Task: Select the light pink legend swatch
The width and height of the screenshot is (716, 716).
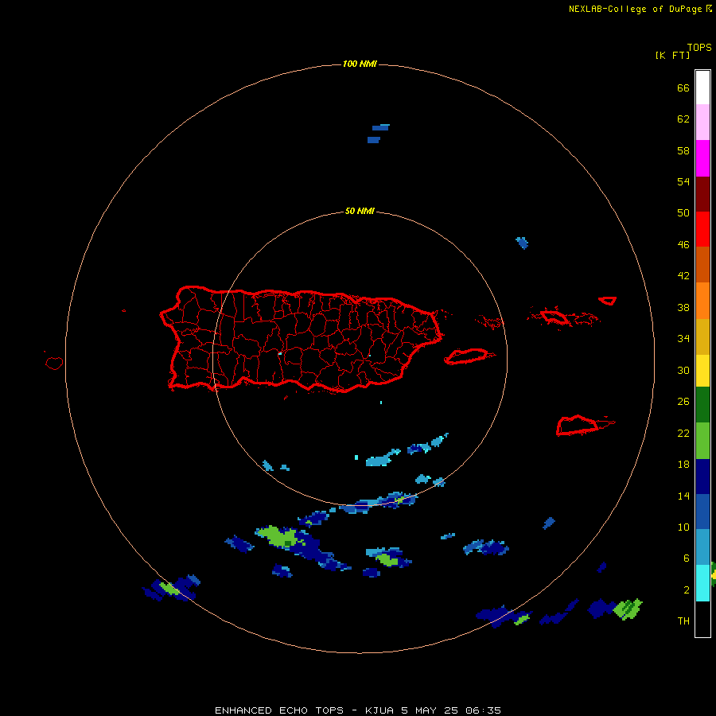Action: pyautogui.click(x=702, y=122)
